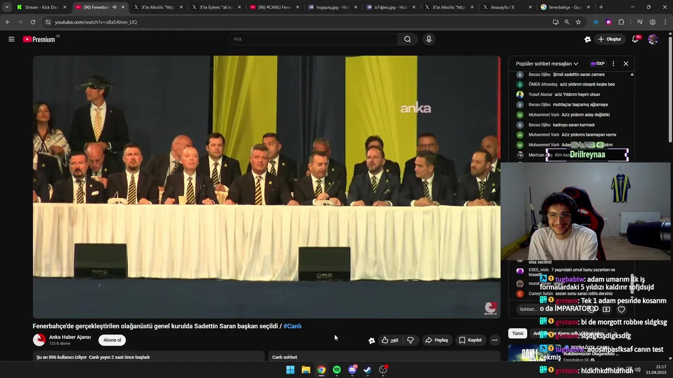The image size is (673, 378).
Task: Dislike the video with thumbs down
Action: pyautogui.click(x=411, y=340)
